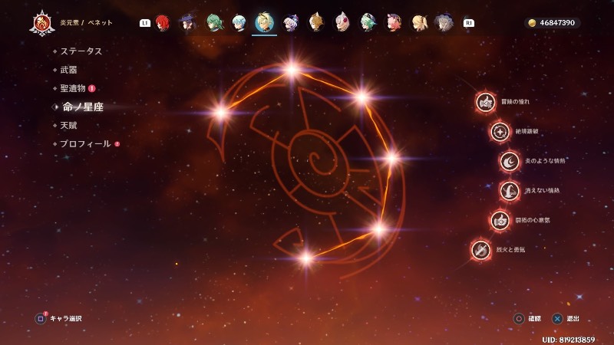Click the highlighted blonde Bennett avatar

click(264, 22)
